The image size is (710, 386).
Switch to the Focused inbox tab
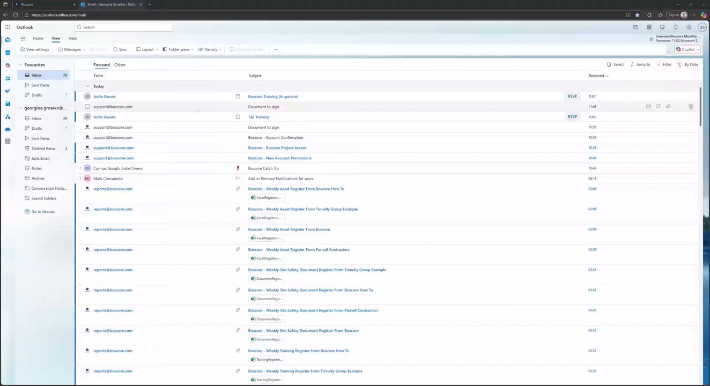(101, 65)
